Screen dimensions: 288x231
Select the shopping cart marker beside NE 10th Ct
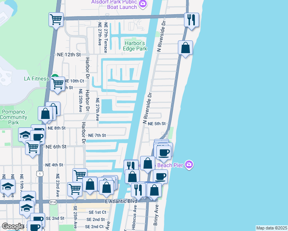pos(58,84)
